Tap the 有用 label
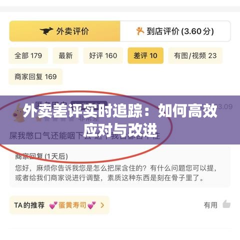The width and height of the screenshot is (240, 240). point(210,205)
